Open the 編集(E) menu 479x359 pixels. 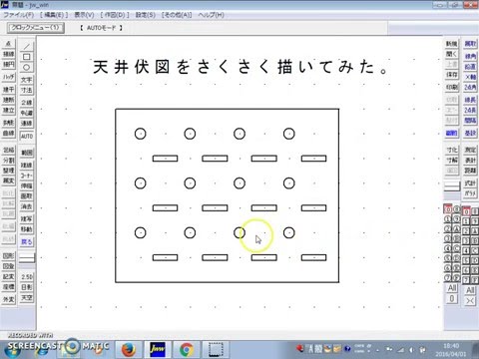[54, 15]
